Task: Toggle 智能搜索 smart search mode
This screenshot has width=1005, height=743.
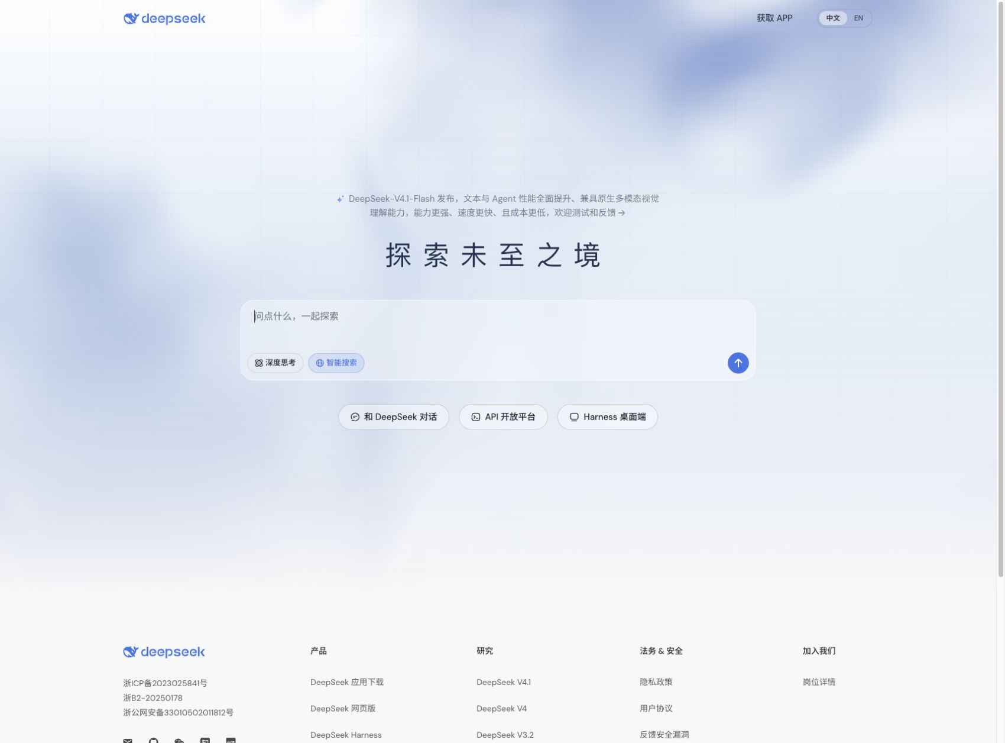Action: 336,363
